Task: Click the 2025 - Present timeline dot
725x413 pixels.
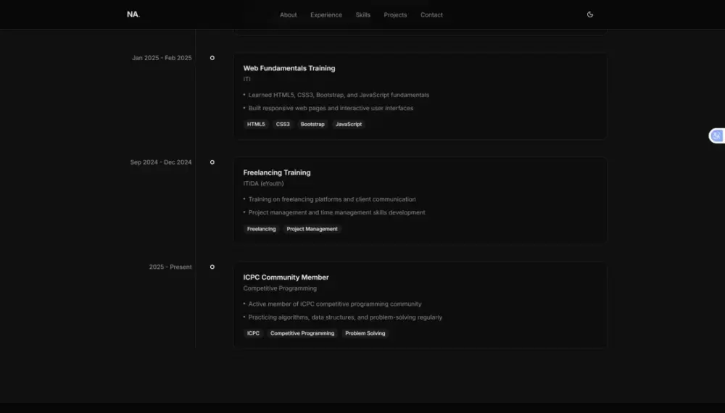Action: coord(212,267)
